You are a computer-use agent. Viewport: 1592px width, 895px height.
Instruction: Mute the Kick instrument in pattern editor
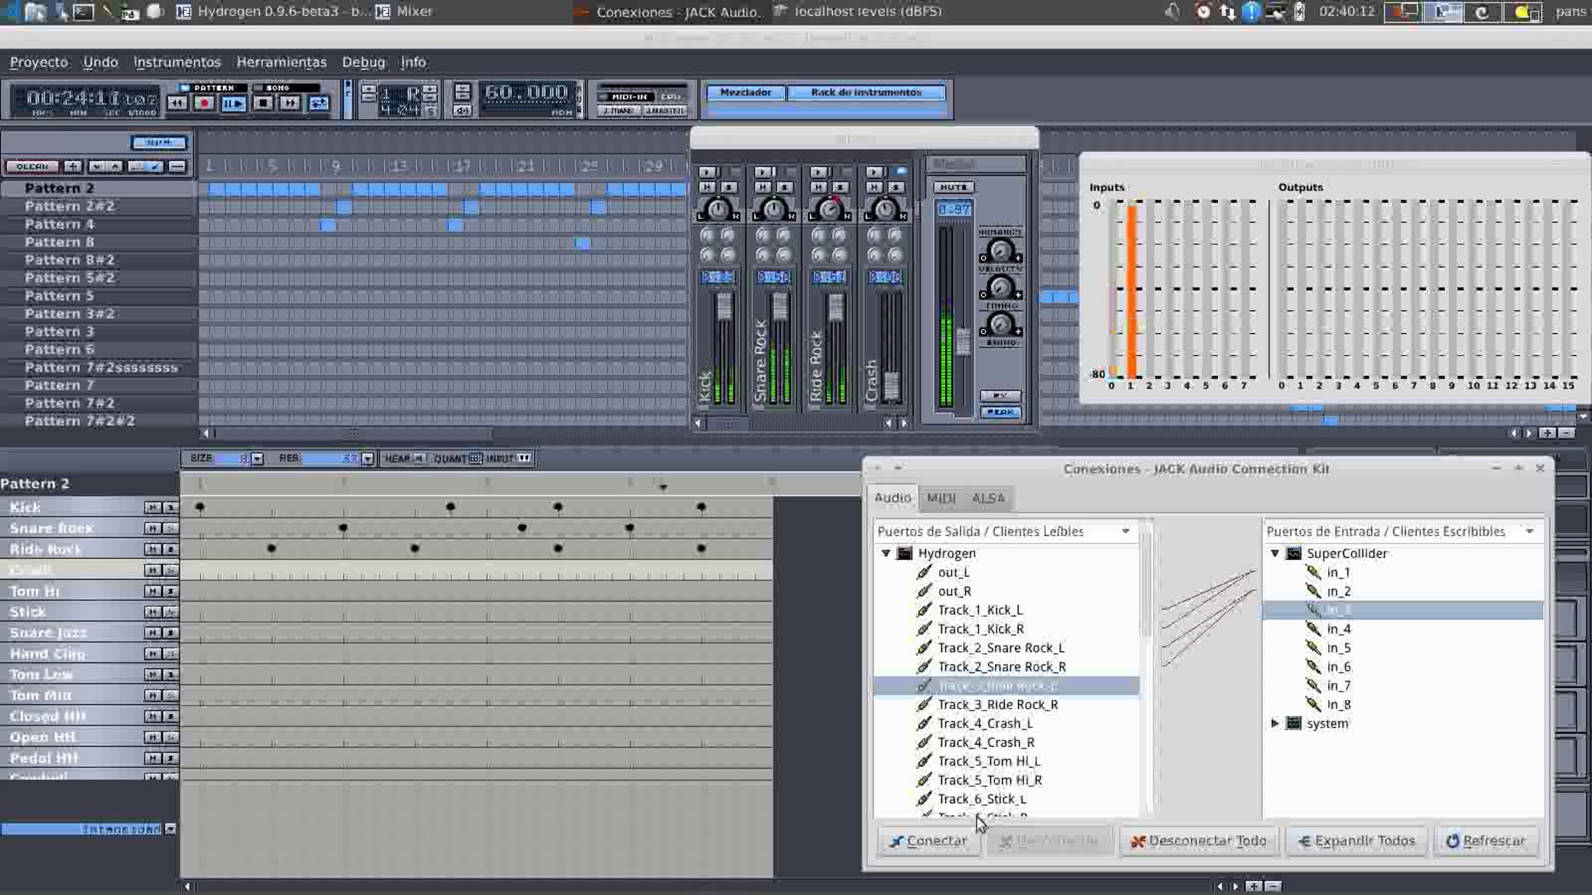coord(153,508)
